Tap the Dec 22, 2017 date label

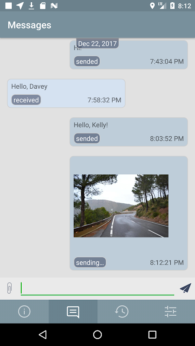tap(97, 44)
